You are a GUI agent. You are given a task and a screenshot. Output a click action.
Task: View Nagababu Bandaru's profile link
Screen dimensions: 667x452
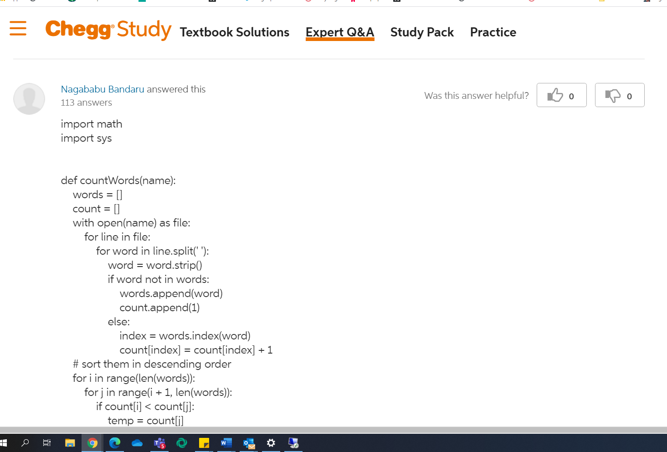click(103, 89)
